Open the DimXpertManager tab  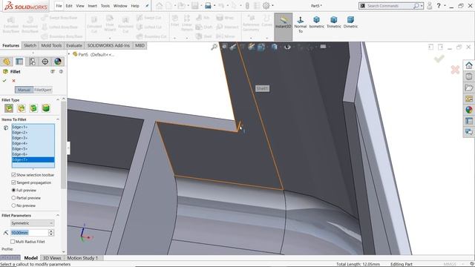(45, 62)
